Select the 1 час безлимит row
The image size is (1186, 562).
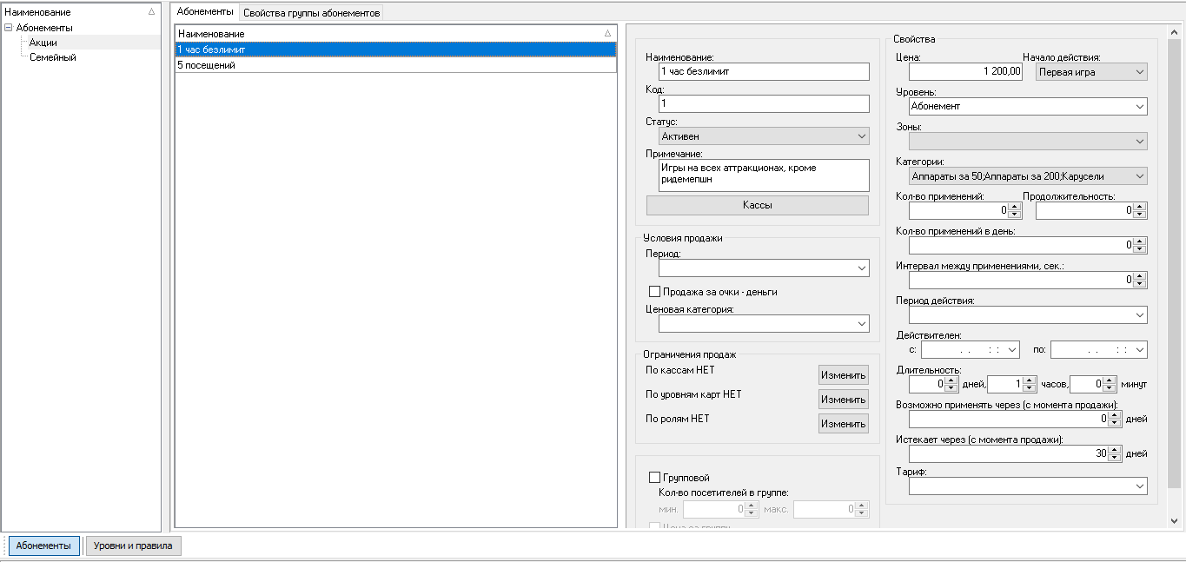coord(396,50)
